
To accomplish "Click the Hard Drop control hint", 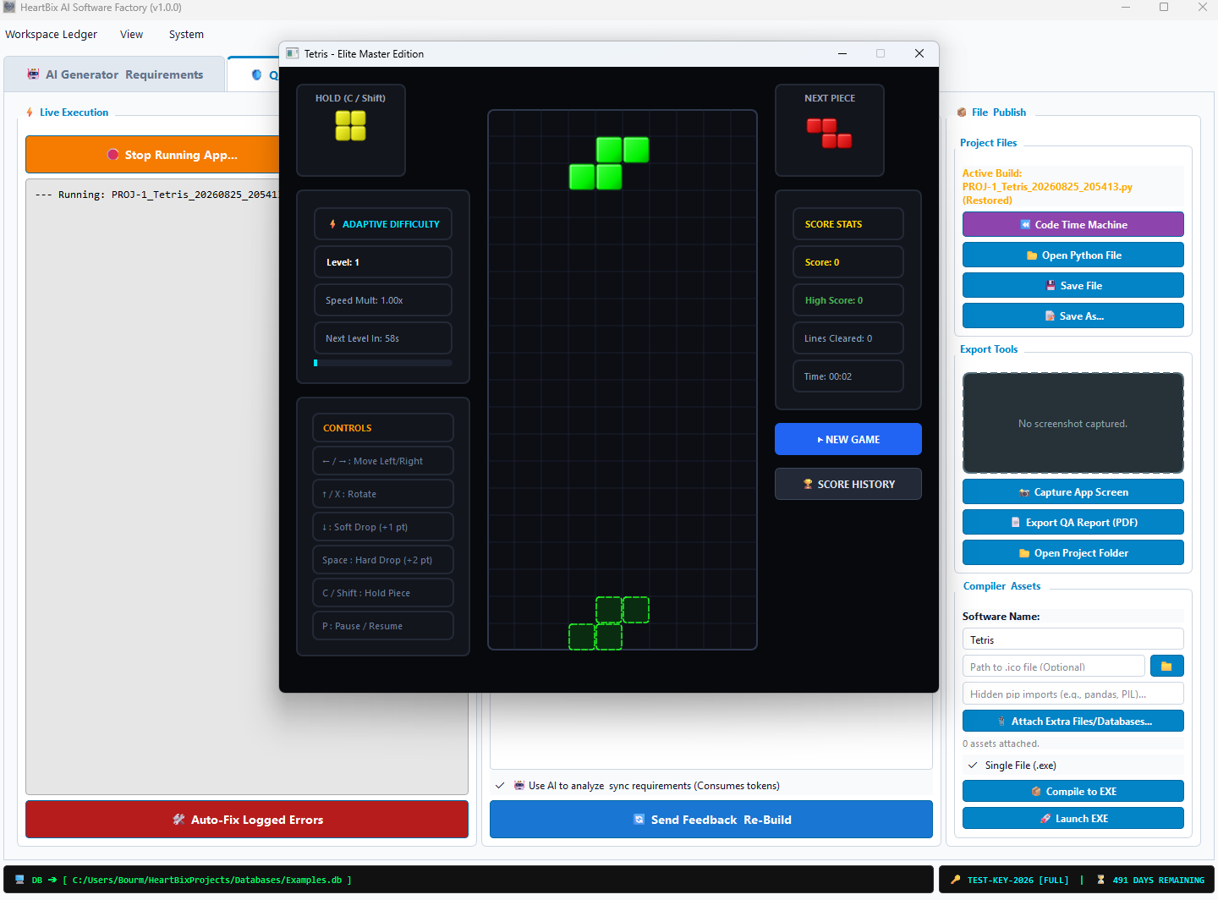I will coord(383,560).
